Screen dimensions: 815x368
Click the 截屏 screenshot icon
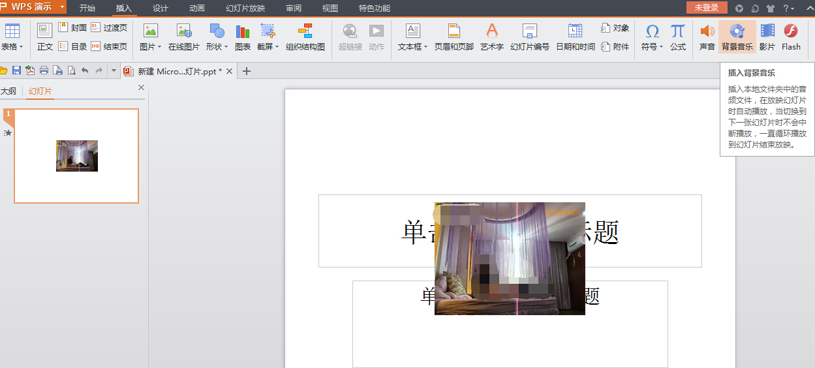[268, 31]
